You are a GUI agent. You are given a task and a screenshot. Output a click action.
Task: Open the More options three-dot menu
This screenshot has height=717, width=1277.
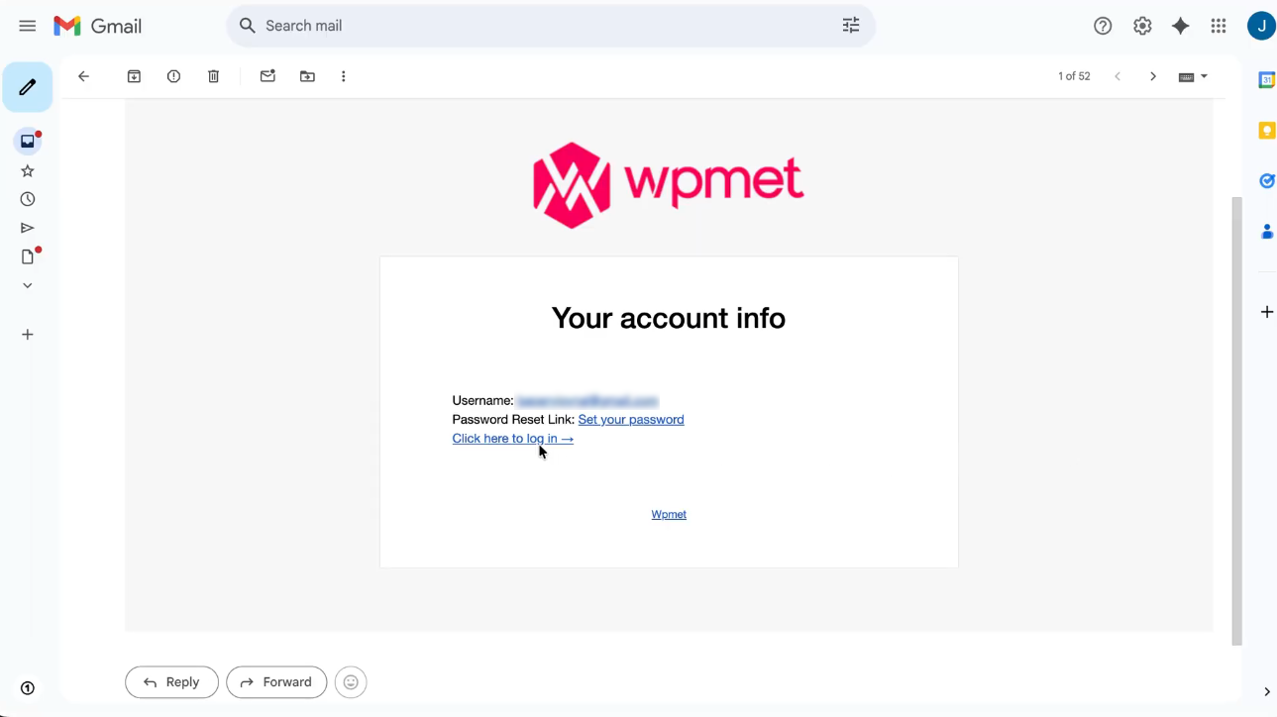344,76
